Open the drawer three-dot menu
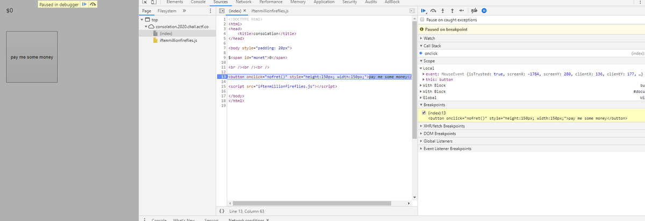Image resolution: width=645 pixels, height=221 pixels. (x=145, y=219)
